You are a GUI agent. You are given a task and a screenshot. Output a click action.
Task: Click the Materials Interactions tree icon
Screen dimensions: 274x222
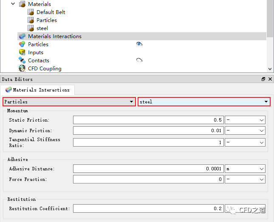22,36
